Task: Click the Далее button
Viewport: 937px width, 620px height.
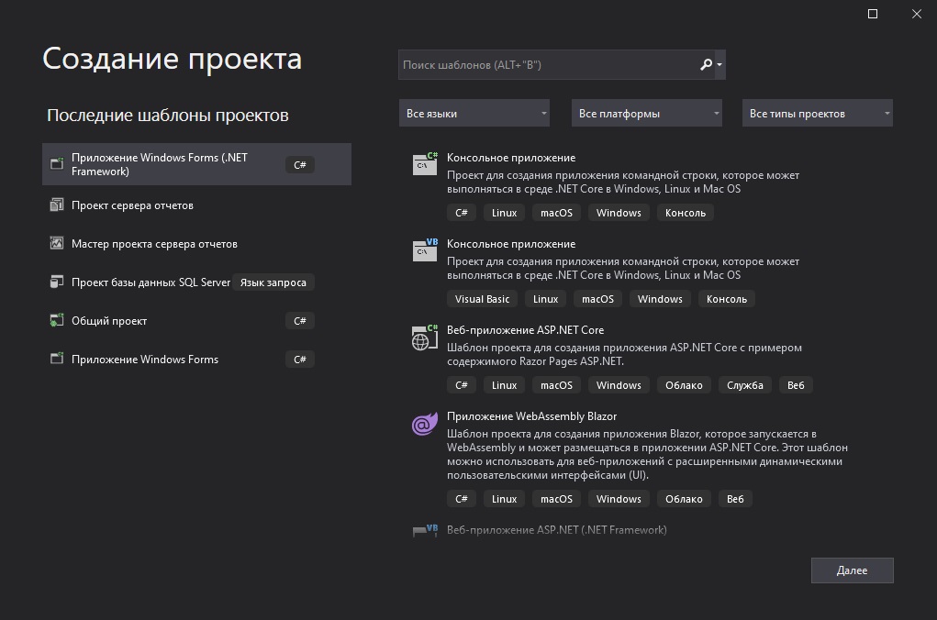Action: tap(853, 570)
